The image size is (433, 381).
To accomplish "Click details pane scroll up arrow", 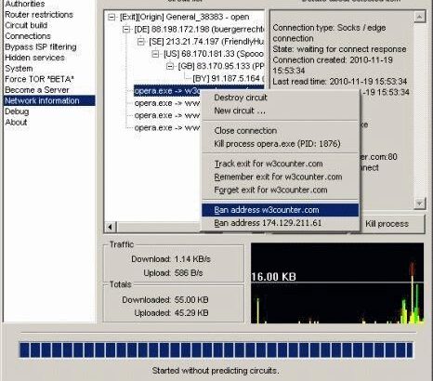I will (x=419, y=17).
